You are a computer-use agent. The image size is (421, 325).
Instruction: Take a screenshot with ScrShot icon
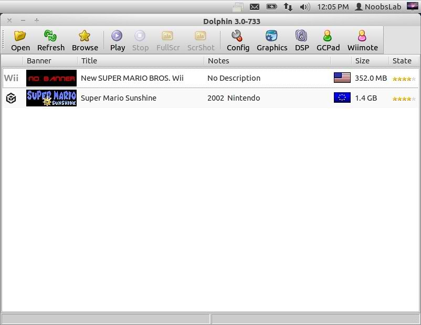point(201,41)
